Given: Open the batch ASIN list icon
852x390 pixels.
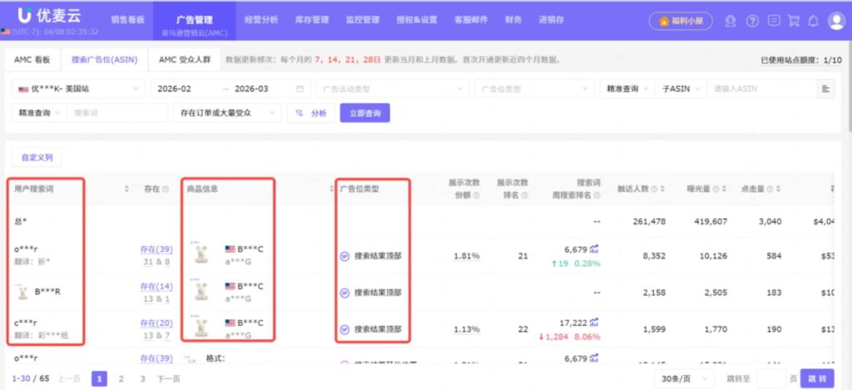Looking at the screenshot, I should coord(825,88).
